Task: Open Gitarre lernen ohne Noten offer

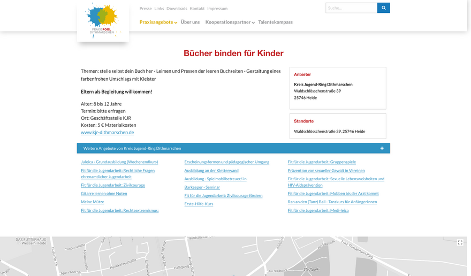Action: click(104, 194)
